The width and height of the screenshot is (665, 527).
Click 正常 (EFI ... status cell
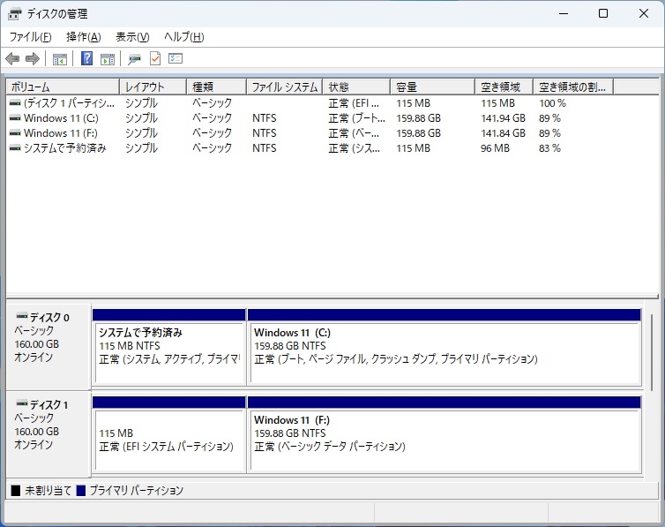click(354, 103)
